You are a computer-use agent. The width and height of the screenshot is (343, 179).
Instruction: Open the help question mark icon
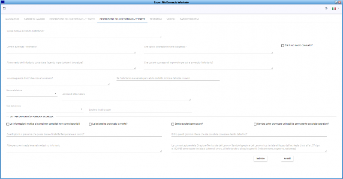pos(326,9)
